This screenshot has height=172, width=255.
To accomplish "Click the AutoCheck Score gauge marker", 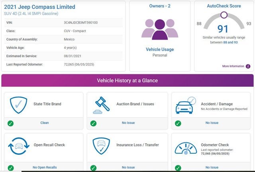I will click(x=224, y=15).
